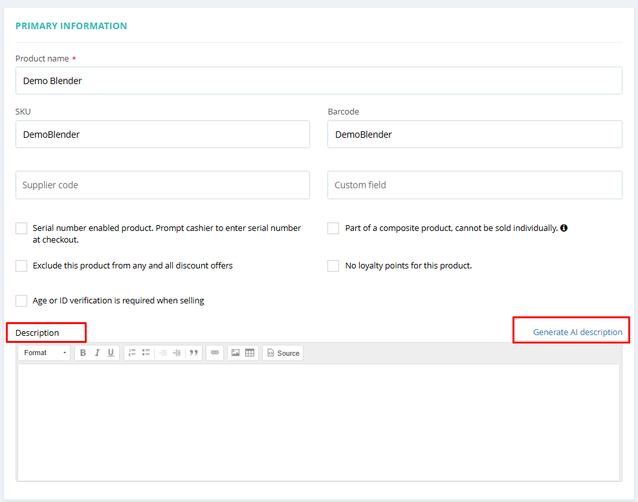Increase indent in the editor
638x502 pixels.
pyautogui.click(x=177, y=353)
